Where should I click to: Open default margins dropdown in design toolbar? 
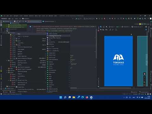106,30
